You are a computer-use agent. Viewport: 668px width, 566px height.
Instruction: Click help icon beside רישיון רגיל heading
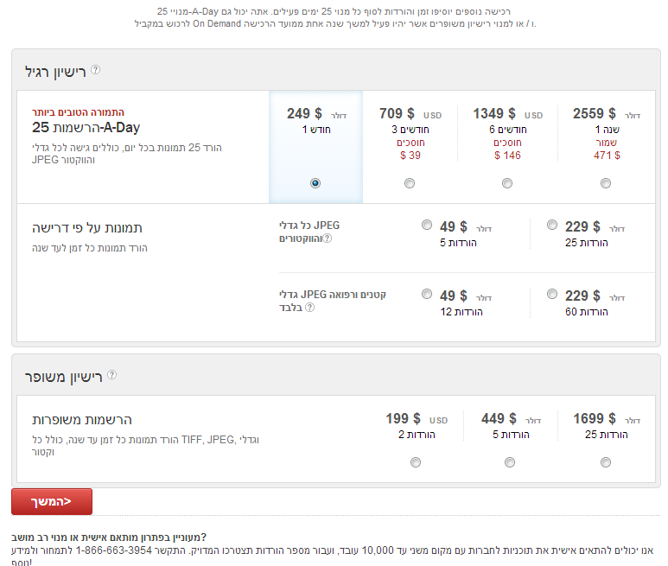pos(96,70)
